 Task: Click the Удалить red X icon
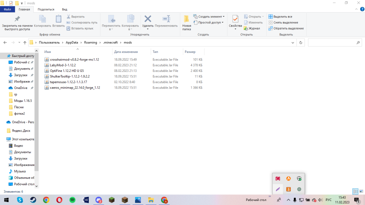(x=148, y=19)
